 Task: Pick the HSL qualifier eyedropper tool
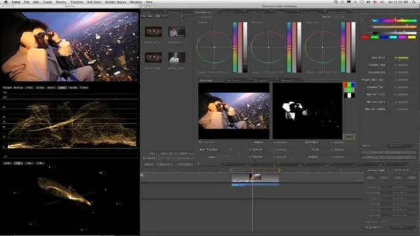[363, 20]
